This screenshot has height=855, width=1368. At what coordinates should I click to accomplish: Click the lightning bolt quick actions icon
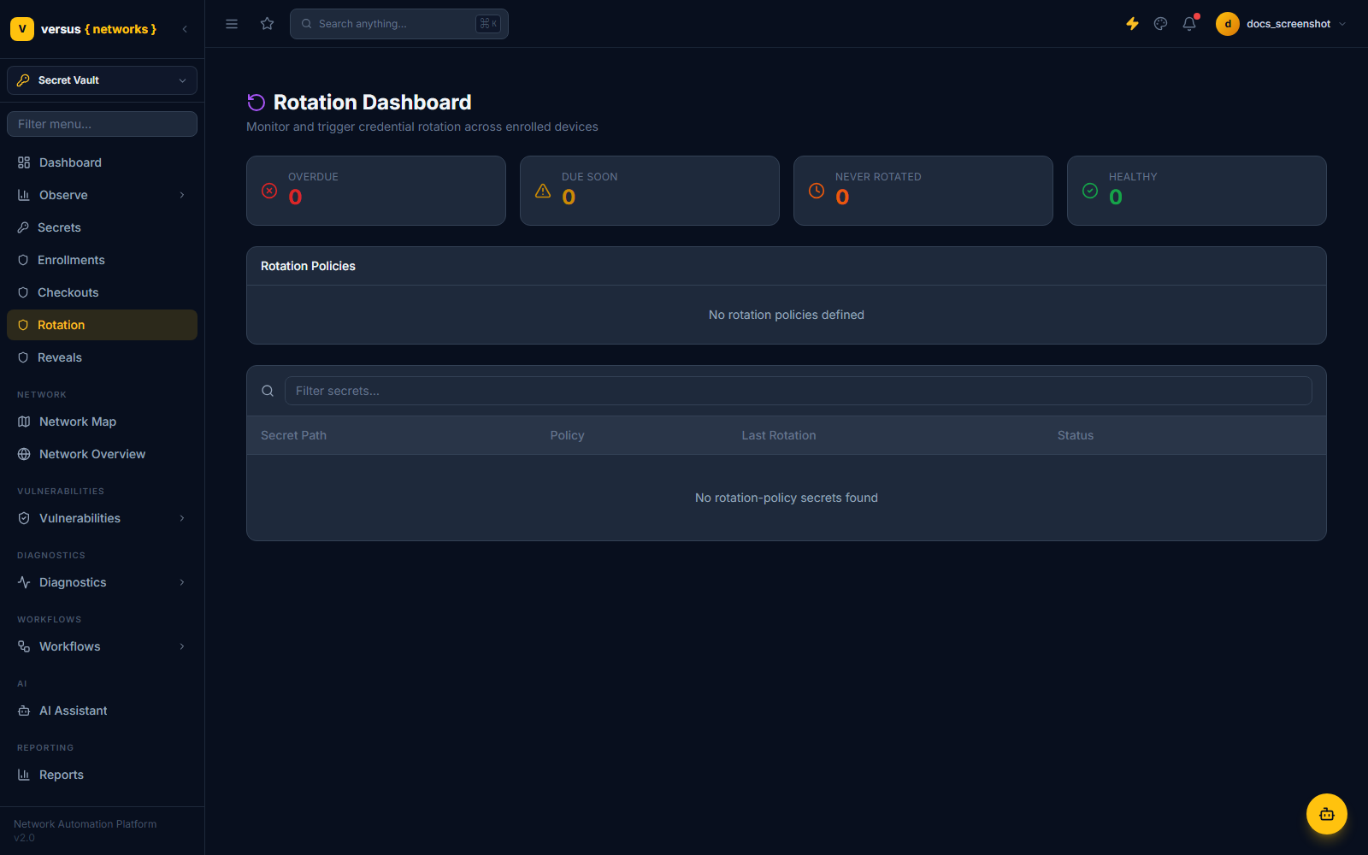point(1132,24)
